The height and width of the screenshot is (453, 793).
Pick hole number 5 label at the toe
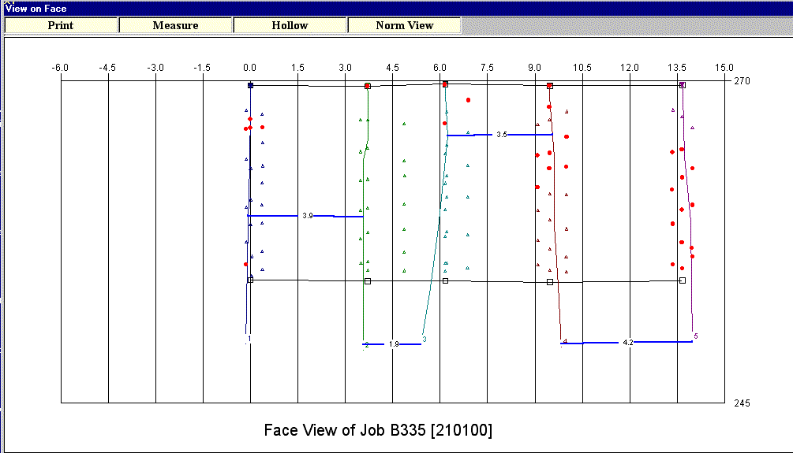[x=696, y=336]
